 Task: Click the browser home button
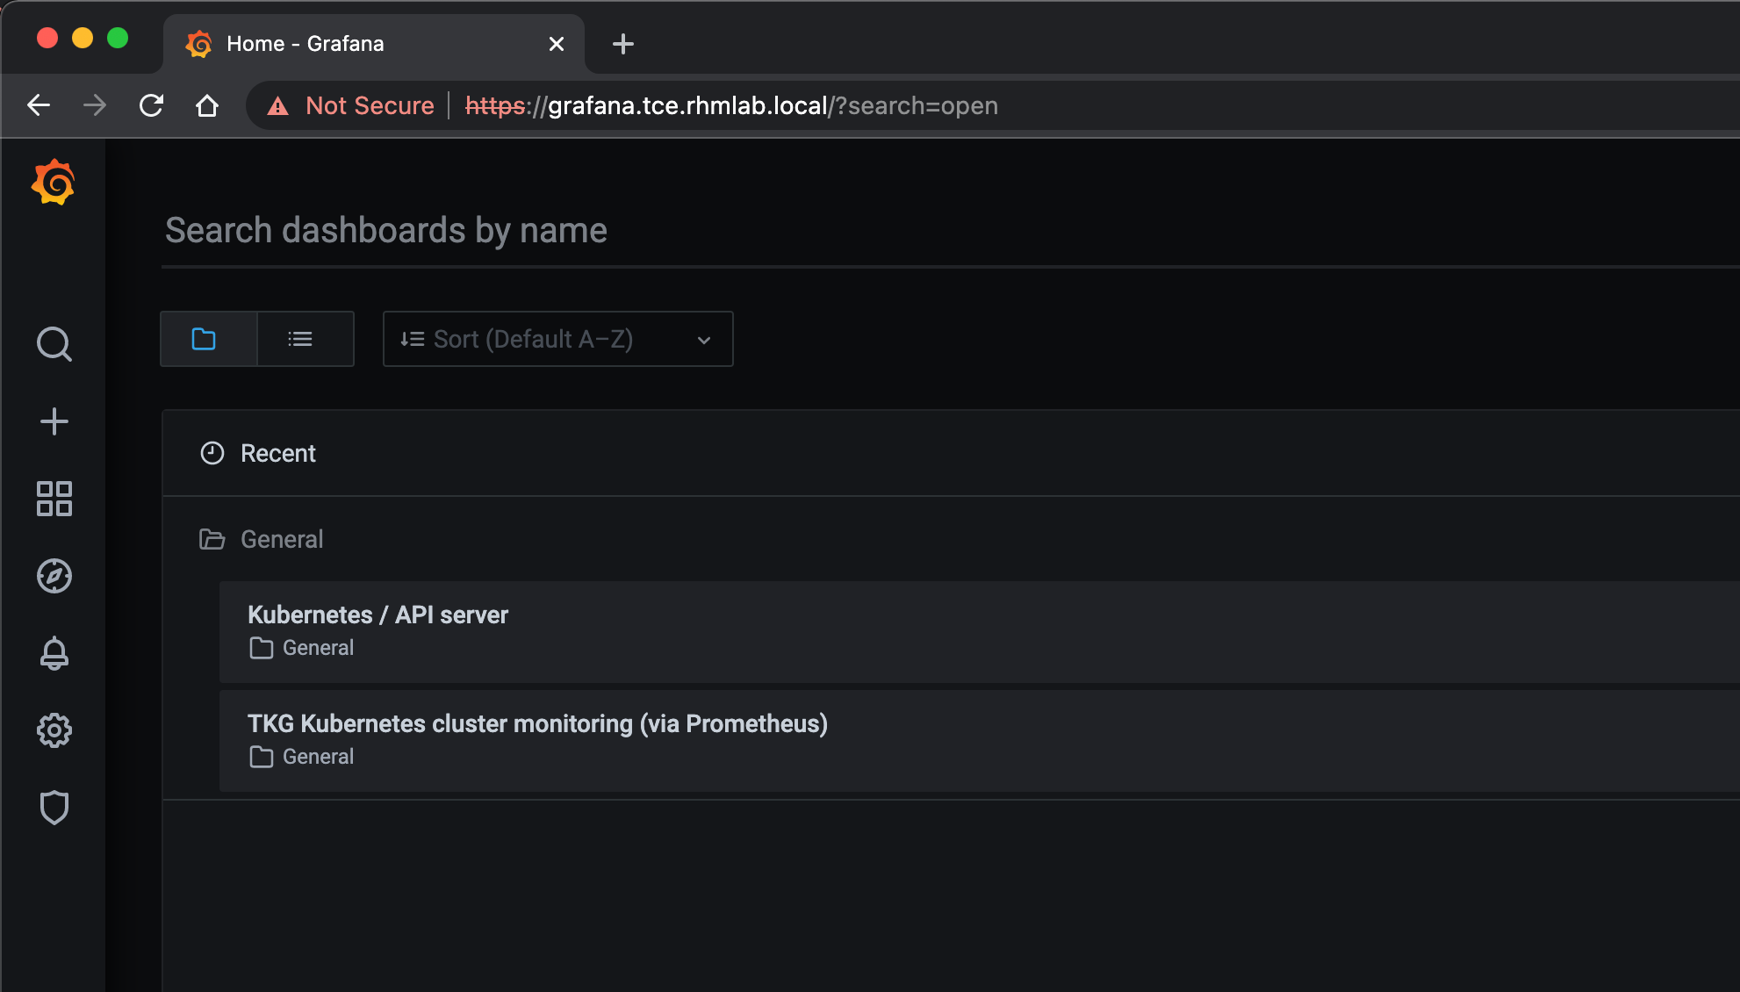207,105
